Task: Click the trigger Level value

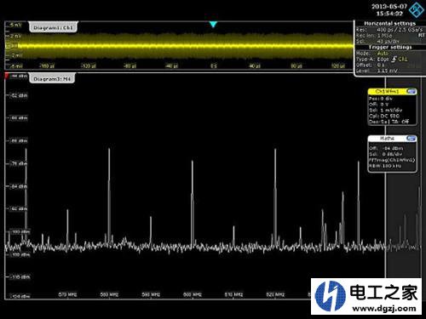Action: click(387, 71)
